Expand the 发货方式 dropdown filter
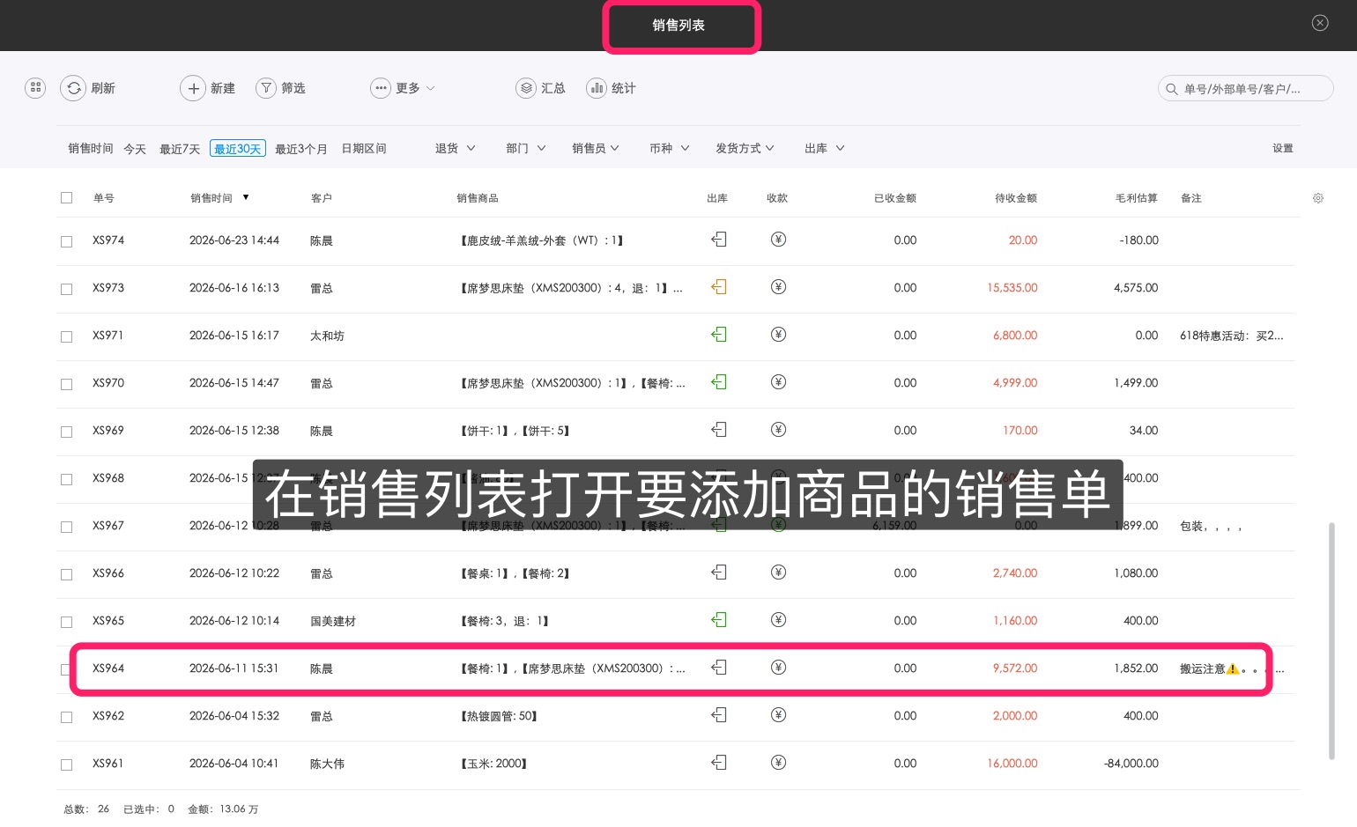The width and height of the screenshot is (1357, 827). 745,149
